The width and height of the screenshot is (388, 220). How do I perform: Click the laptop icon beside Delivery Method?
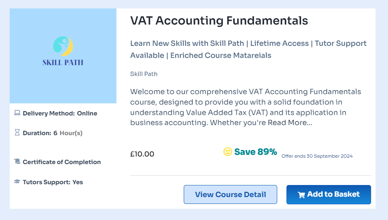click(17, 113)
